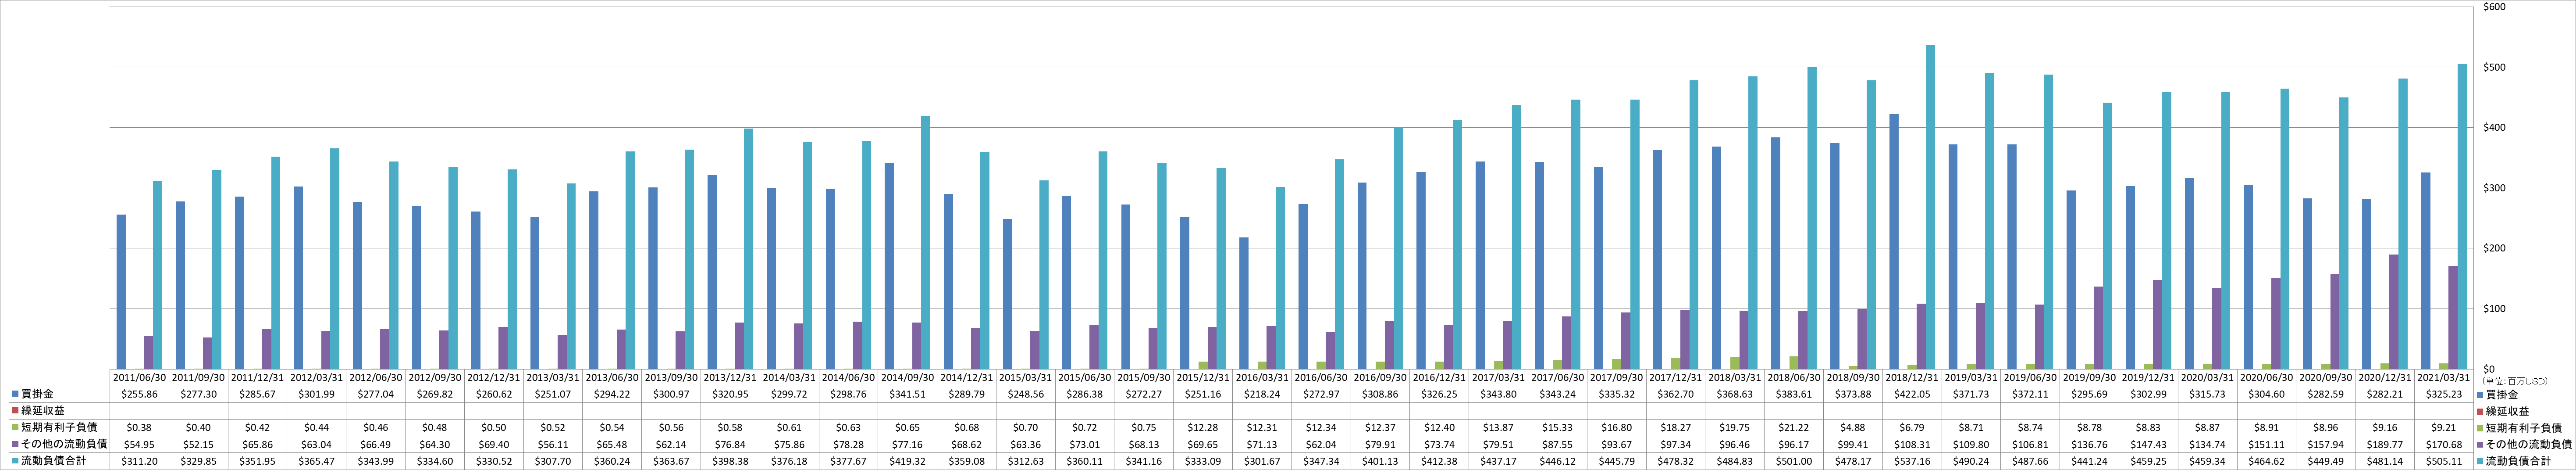2576x470 pixels.
Task: Click the 2011/06/30 date column header
Action: [x=139, y=378]
